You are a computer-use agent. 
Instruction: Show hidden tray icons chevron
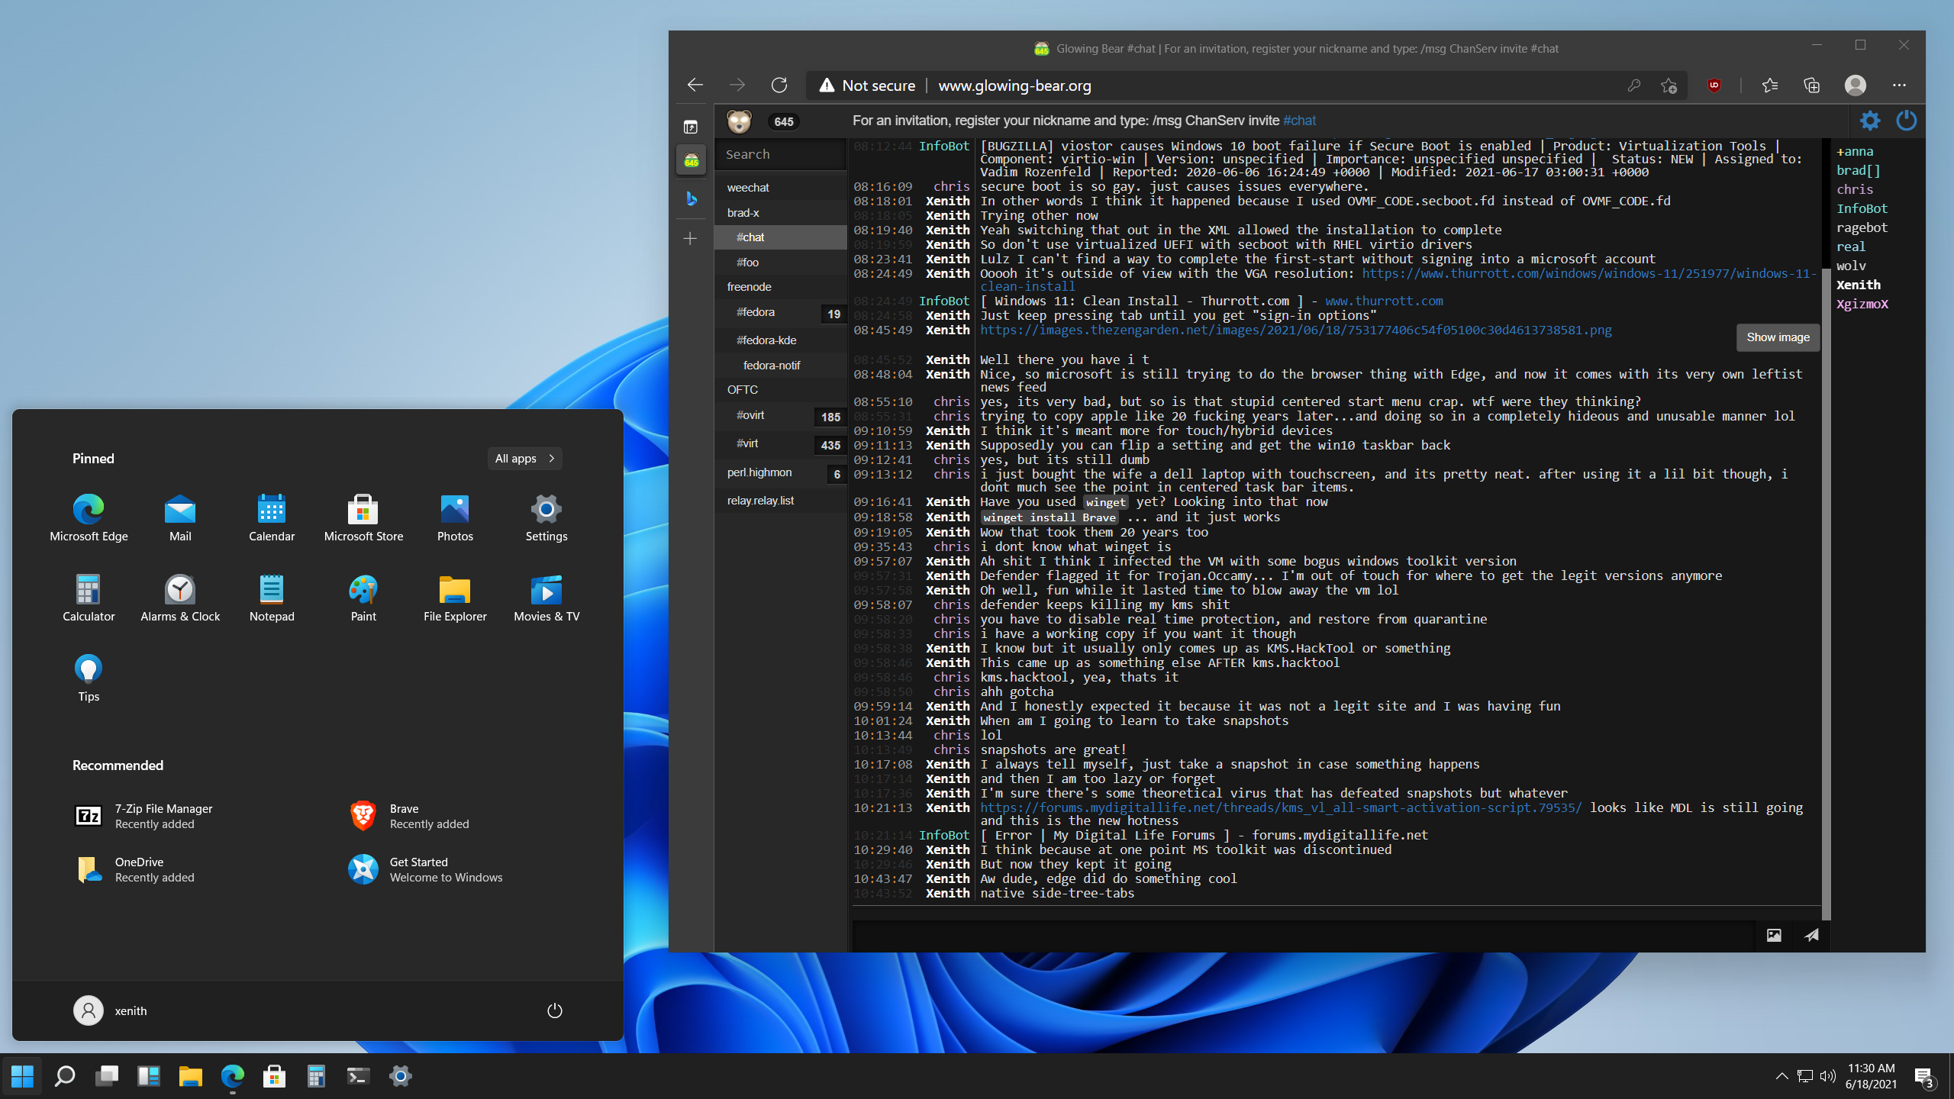click(1781, 1076)
